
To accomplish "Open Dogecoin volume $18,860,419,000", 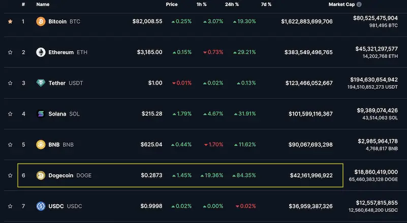I will pyautogui.click(x=376, y=172).
